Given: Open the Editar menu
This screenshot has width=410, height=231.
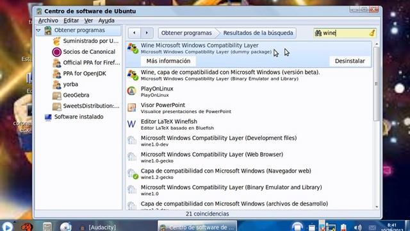Looking at the screenshot, I should pos(71,21).
